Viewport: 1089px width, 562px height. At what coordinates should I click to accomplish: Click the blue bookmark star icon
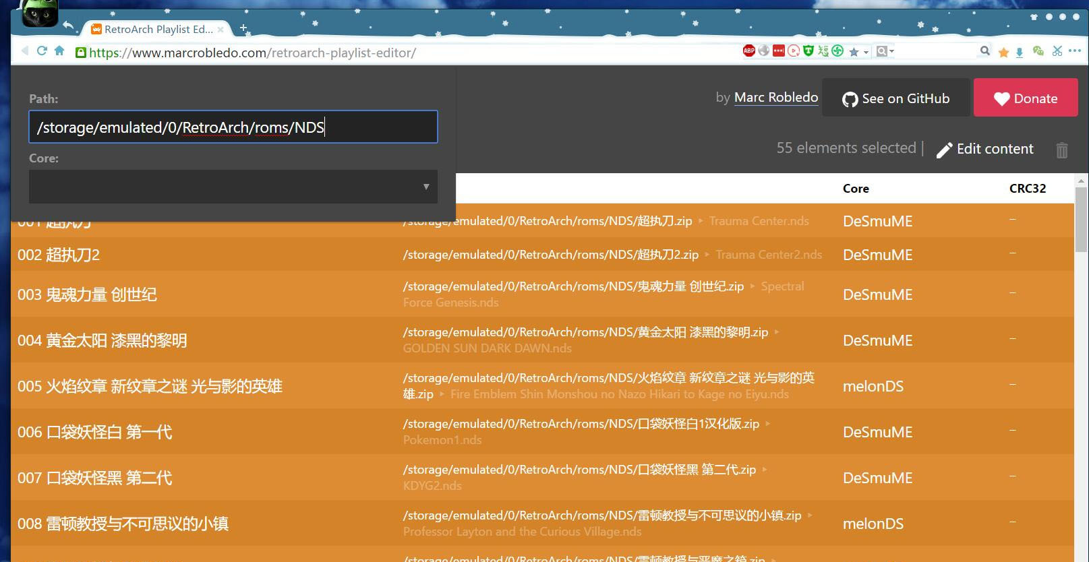tap(854, 52)
